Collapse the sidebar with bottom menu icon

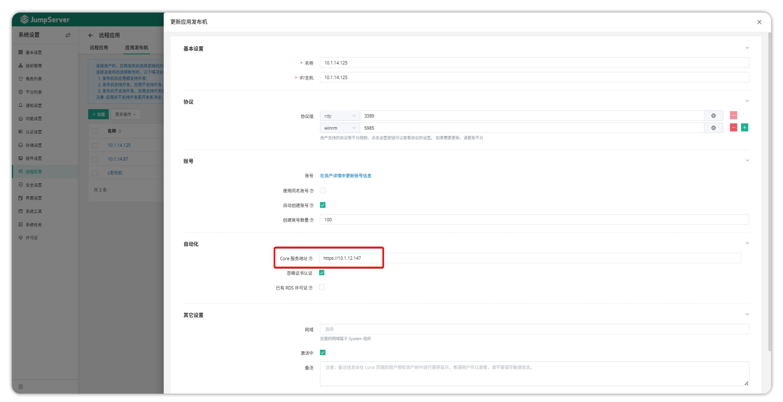(21, 387)
